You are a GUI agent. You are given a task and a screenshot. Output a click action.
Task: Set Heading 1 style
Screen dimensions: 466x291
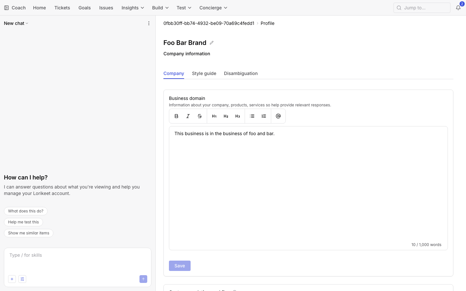tap(214, 116)
